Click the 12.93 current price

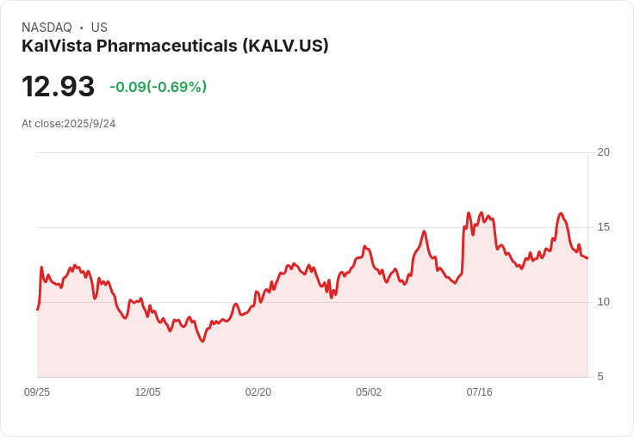point(58,87)
